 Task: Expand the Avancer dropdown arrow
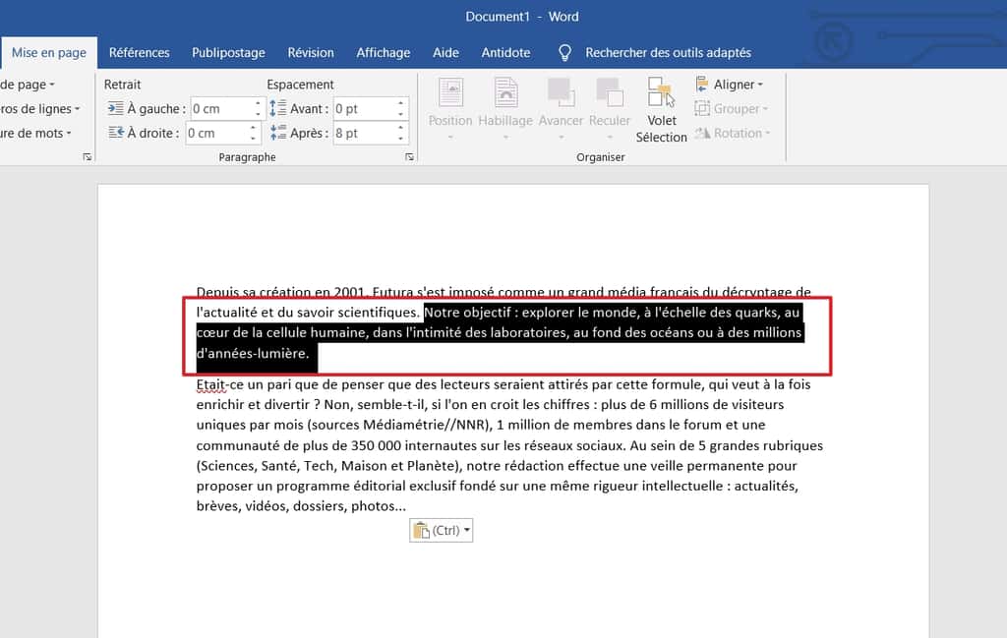point(561,137)
